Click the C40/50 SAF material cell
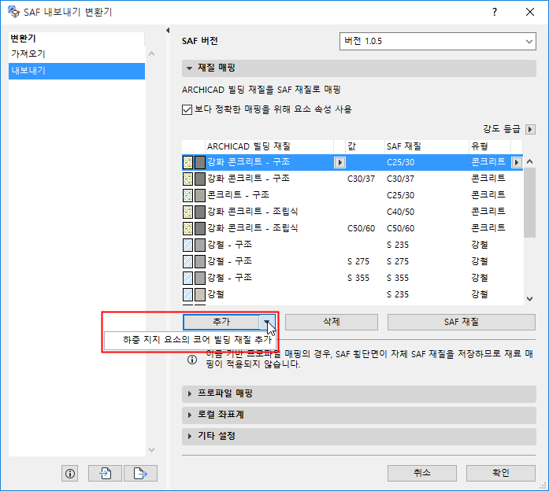The image size is (549, 491). click(401, 212)
